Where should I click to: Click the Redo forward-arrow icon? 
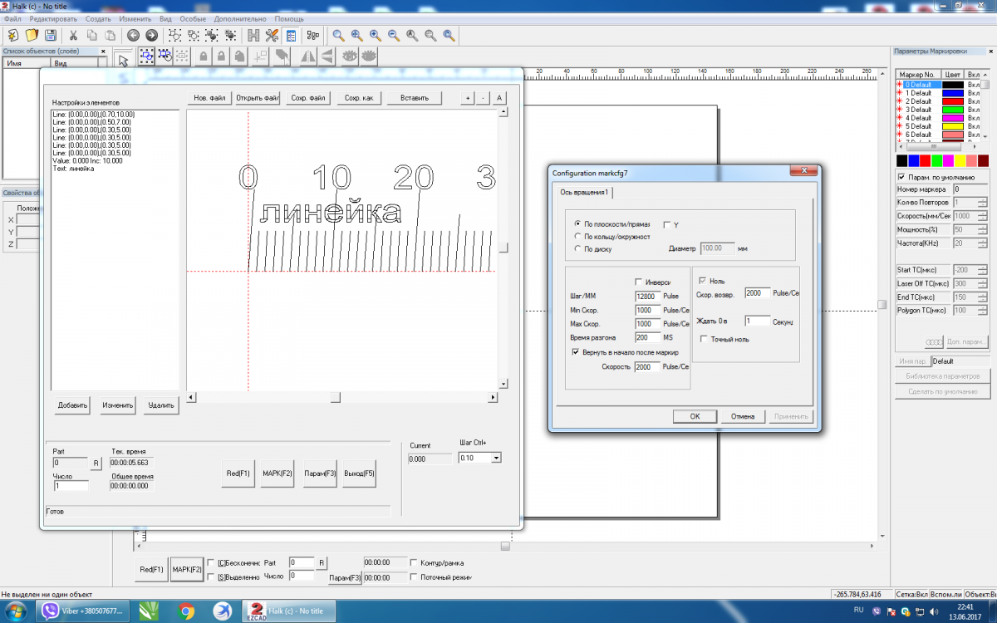click(x=151, y=35)
